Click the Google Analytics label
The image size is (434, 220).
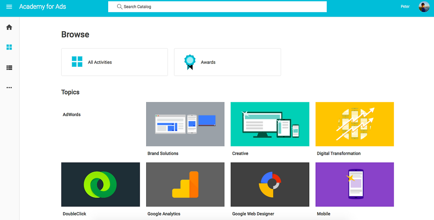pyautogui.click(x=164, y=214)
